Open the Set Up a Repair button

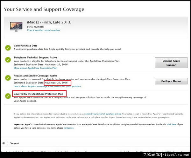pos(171,81)
